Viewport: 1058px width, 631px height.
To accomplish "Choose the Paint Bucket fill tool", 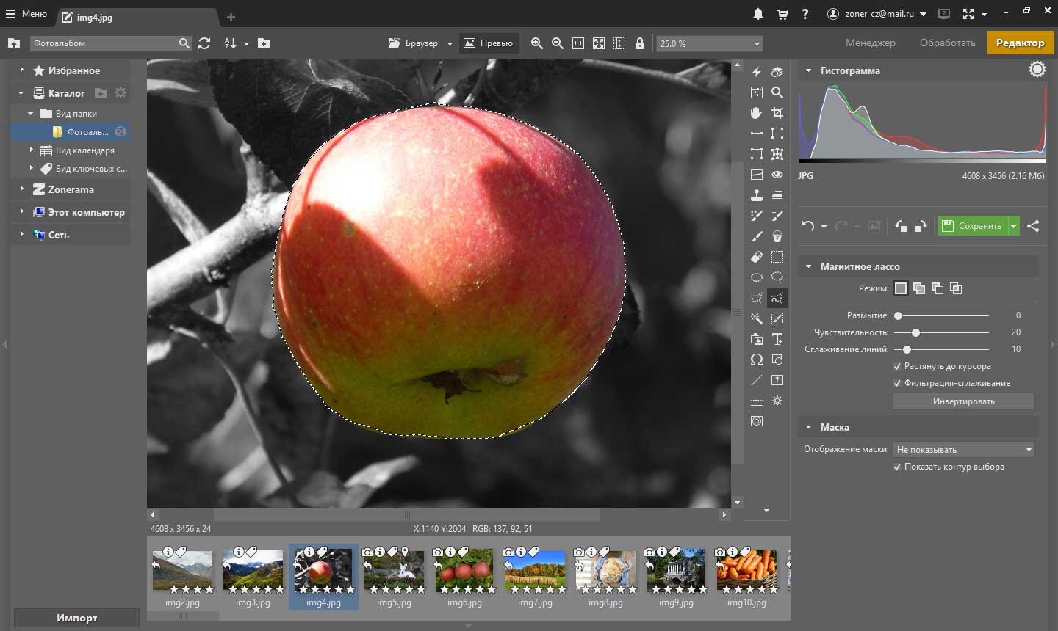I will point(777,236).
